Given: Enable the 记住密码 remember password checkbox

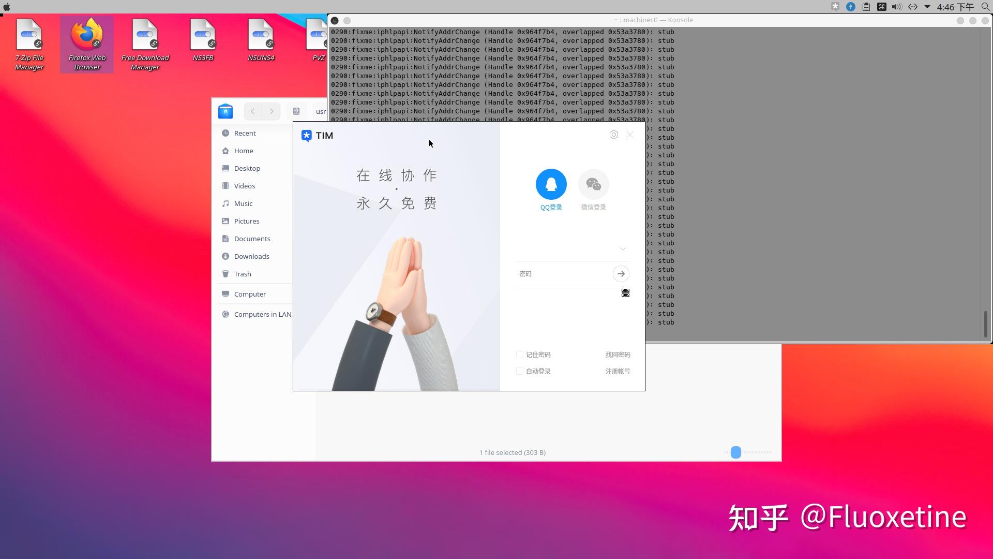Looking at the screenshot, I should [x=520, y=354].
